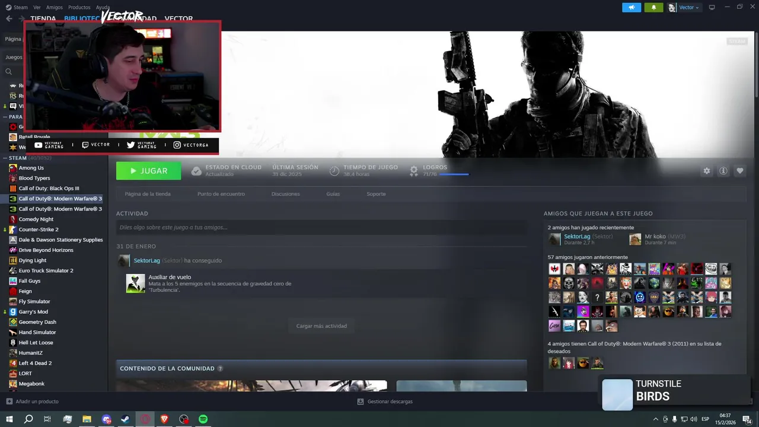This screenshot has width=759, height=427.
Task: Click the Logros achievements gear icon
Action: tap(414, 171)
